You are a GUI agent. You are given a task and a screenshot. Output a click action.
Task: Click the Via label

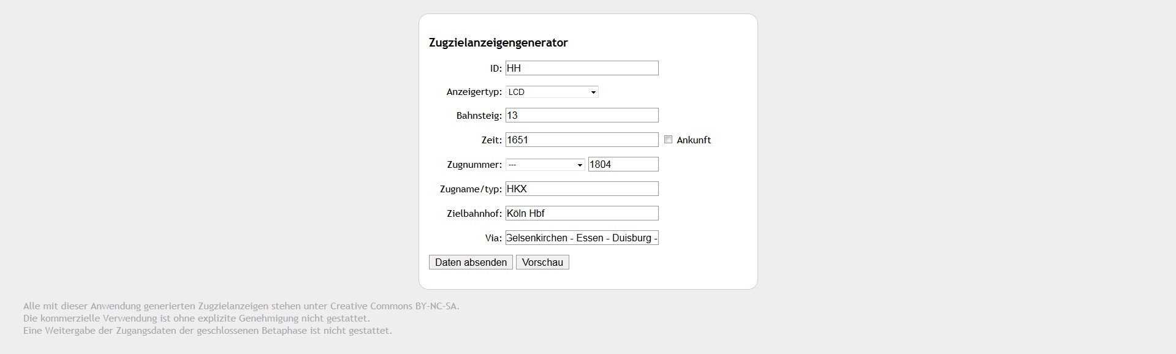[493, 238]
